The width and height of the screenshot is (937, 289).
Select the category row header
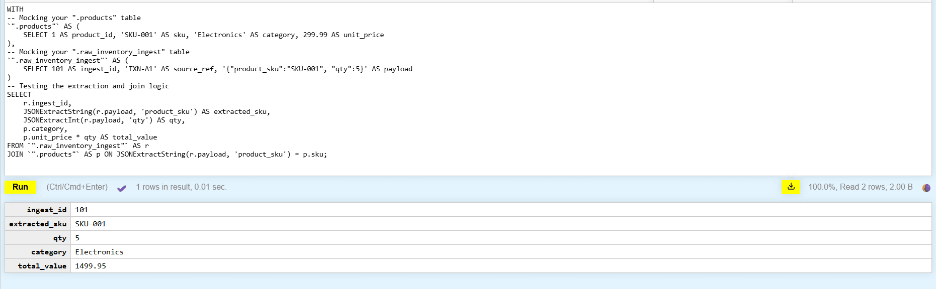[x=48, y=252]
